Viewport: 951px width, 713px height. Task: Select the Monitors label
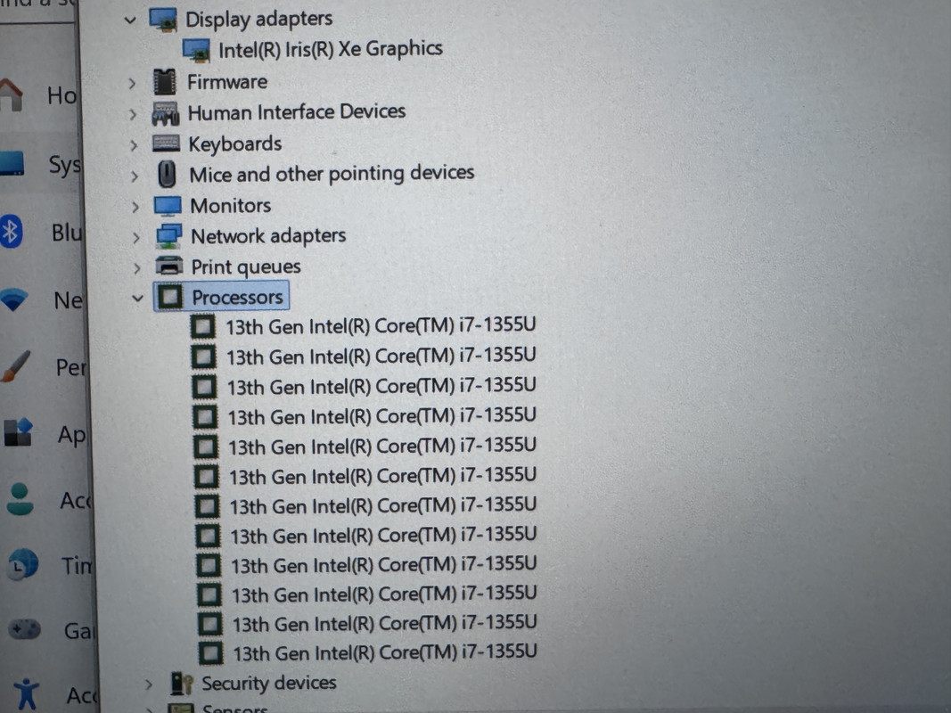click(231, 206)
